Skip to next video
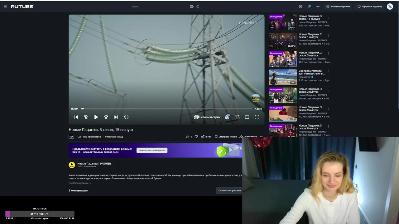The width and height of the screenshot is (399, 224). click(x=116, y=117)
